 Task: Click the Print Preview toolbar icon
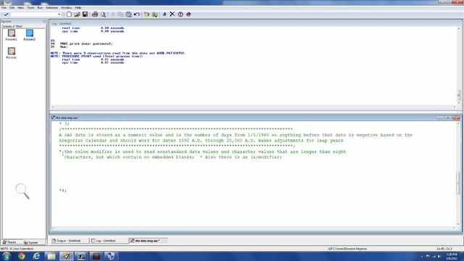point(103,14)
